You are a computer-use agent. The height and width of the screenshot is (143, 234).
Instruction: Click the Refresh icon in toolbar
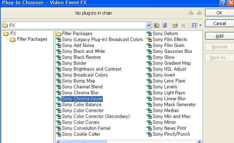165,25
